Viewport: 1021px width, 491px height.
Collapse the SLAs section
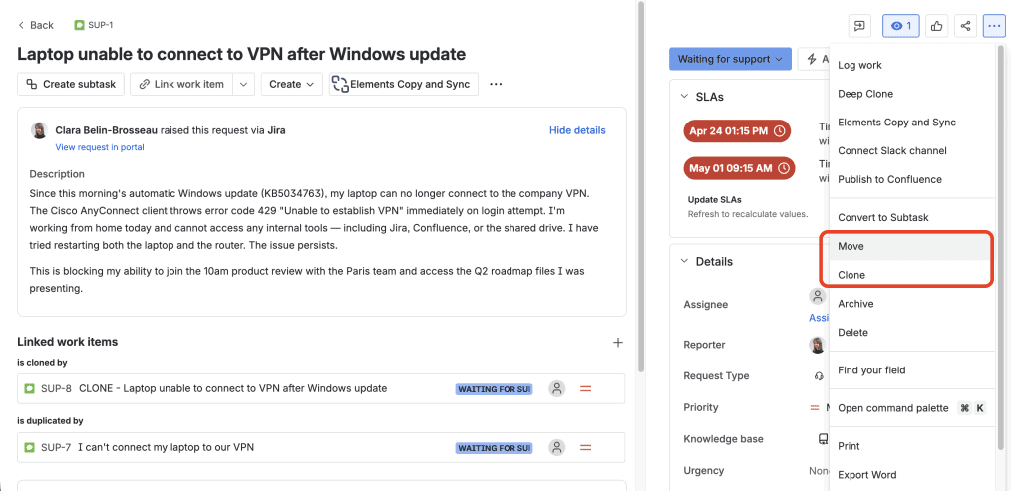(x=684, y=97)
